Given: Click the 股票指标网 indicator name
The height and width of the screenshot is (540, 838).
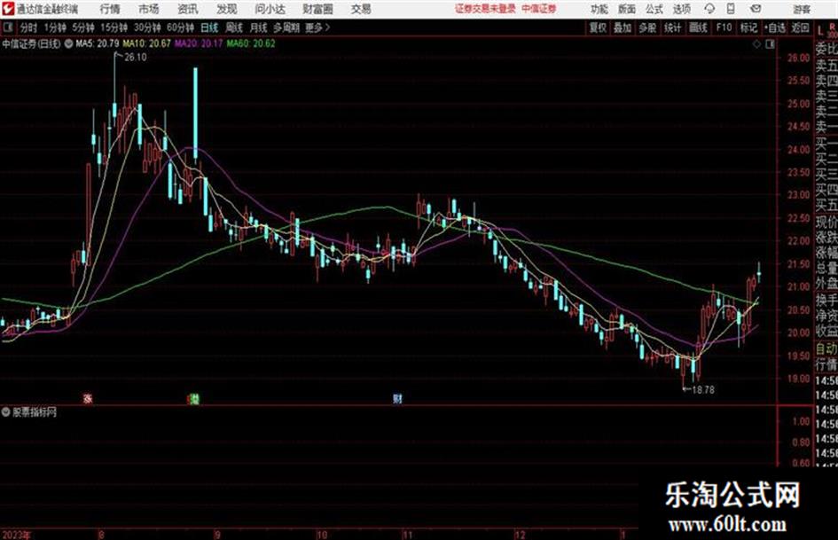Looking at the screenshot, I should [35, 412].
